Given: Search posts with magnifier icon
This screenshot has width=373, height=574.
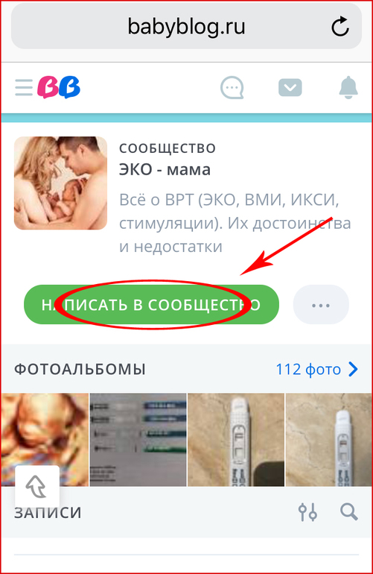Looking at the screenshot, I should click(x=349, y=512).
